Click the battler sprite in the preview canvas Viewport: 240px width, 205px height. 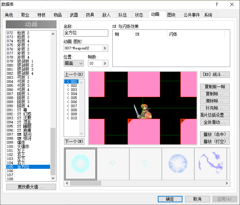[143, 112]
